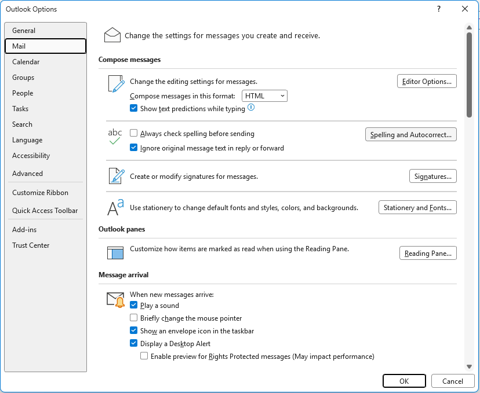This screenshot has height=393, width=480.
Task: Open Quick Access Toolbar settings
Action: click(46, 211)
